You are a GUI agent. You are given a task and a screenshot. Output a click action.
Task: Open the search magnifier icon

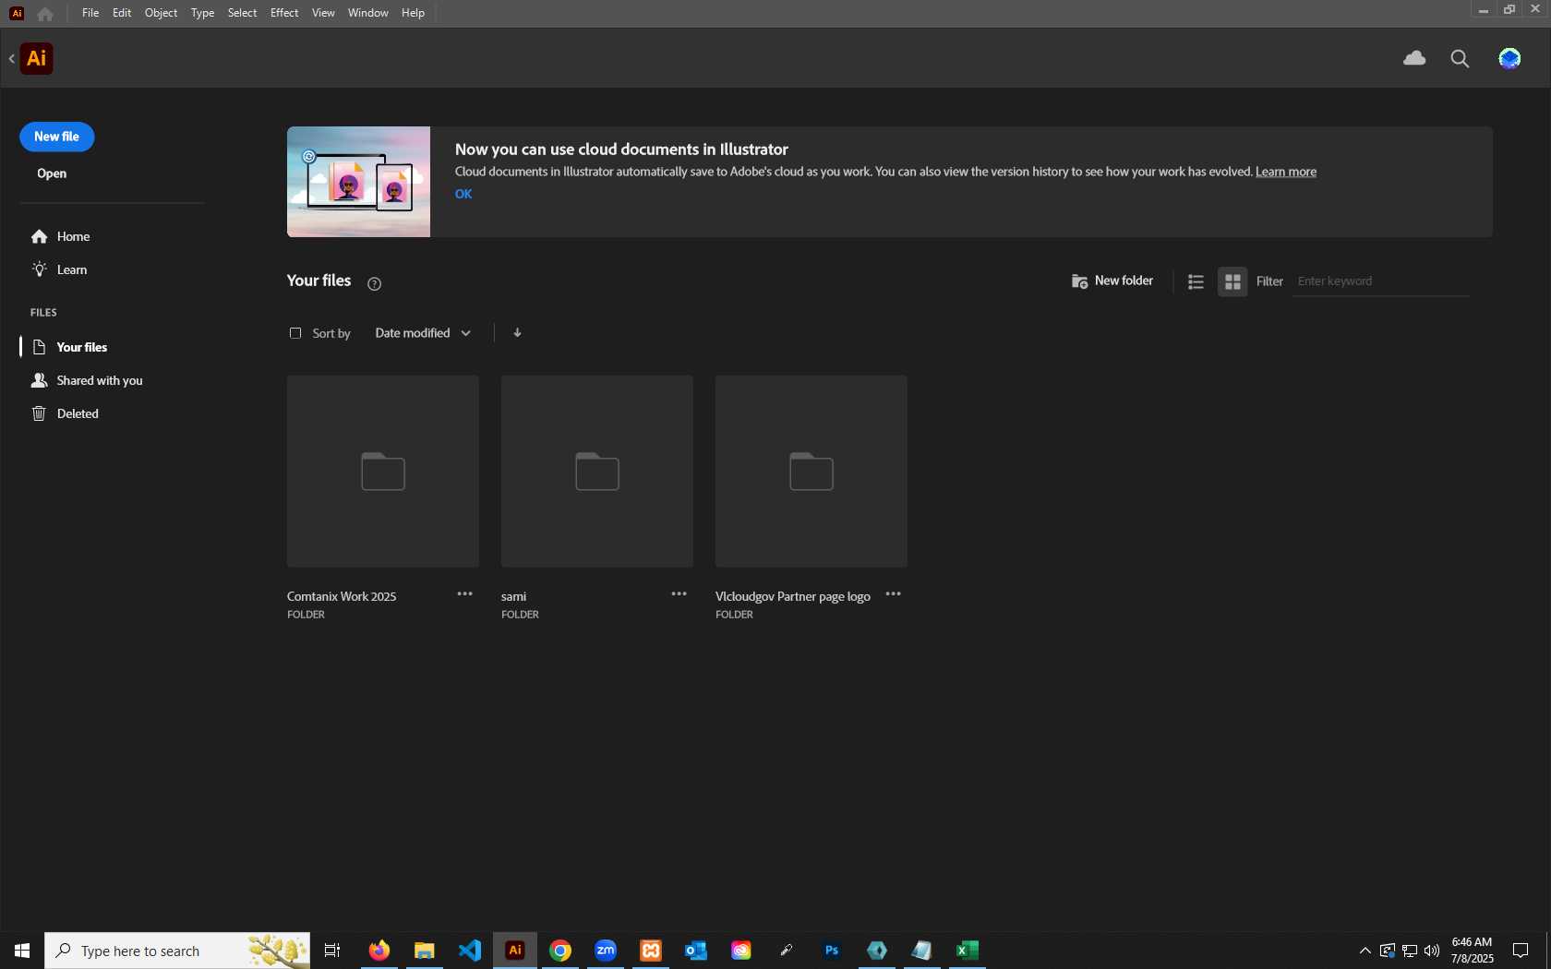tap(1460, 59)
